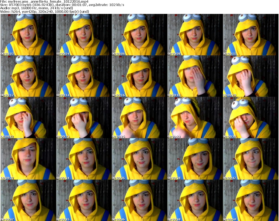279x221 pixels.
Task: Select the Video info line with h264
Action: click(44, 11)
